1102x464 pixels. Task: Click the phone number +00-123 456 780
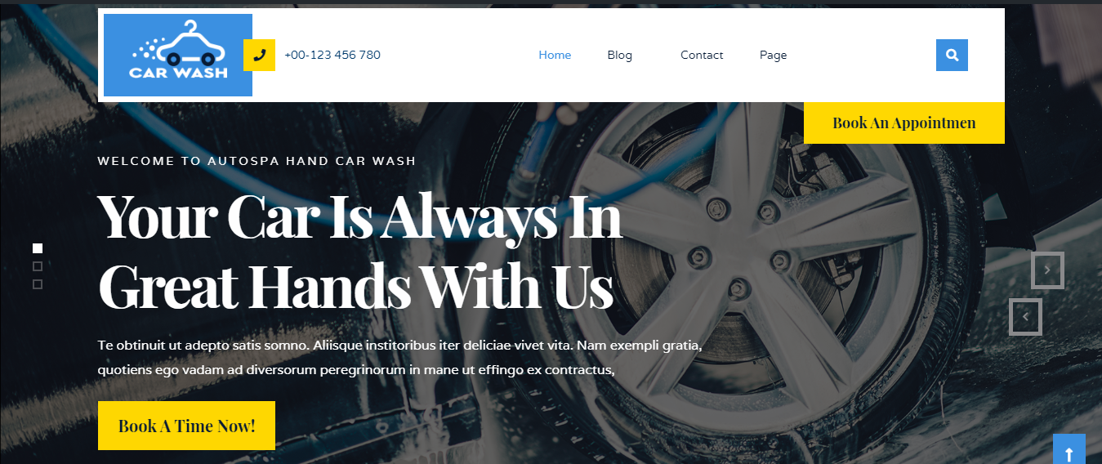tap(332, 55)
